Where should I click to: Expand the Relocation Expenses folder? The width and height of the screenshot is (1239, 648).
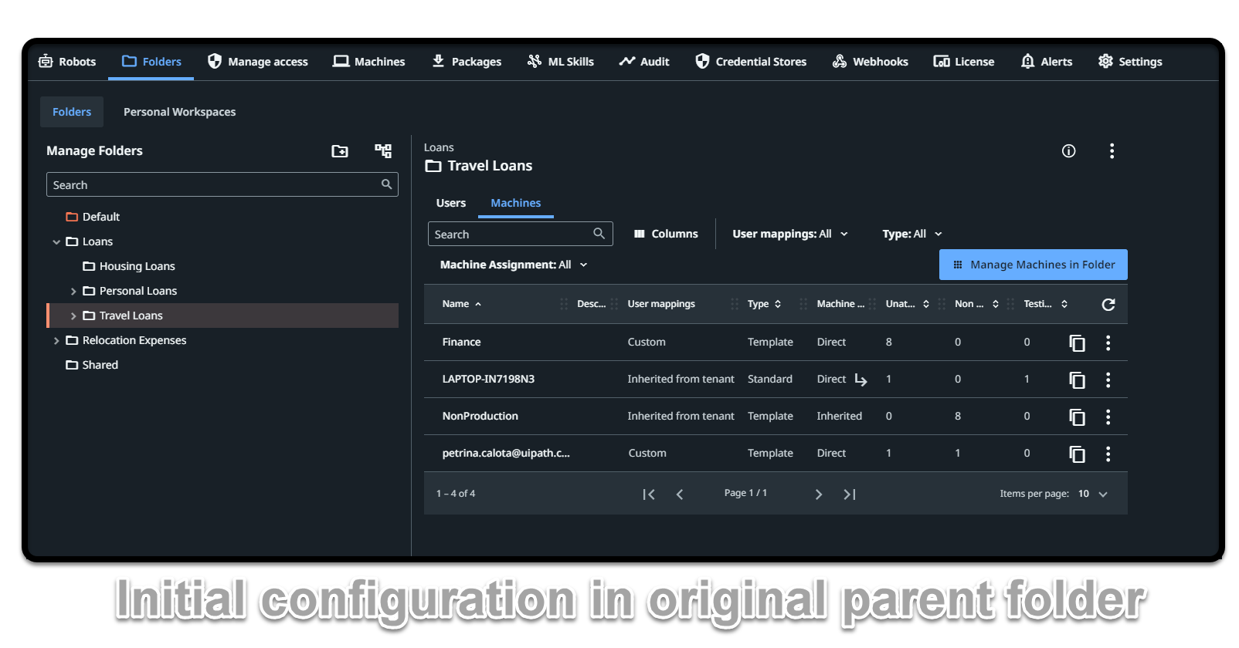pyautogui.click(x=56, y=341)
